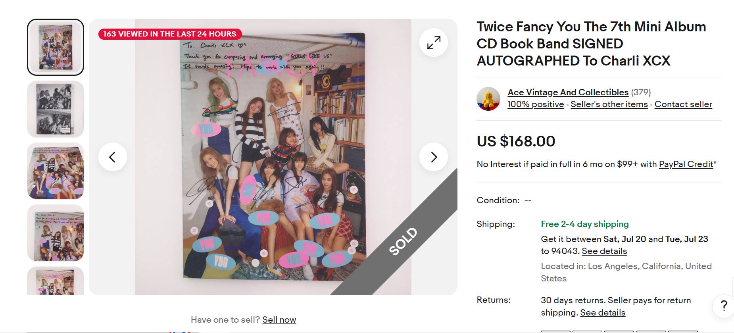Image resolution: width=734 pixels, height=333 pixels.
Task: Open Seller's other items link
Action: (609, 104)
